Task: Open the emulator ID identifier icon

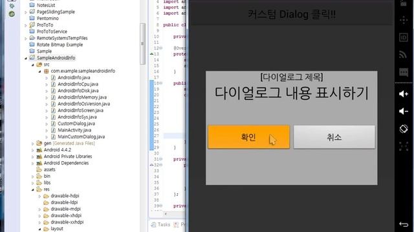Action: pyautogui.click(x=404, y=37)
